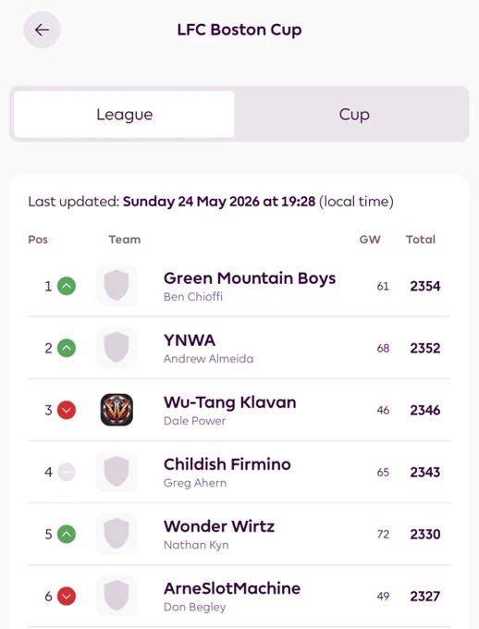Screen dimensions: 479x629
Task: Click red down arrow at position 6
Action: point(67,596)
